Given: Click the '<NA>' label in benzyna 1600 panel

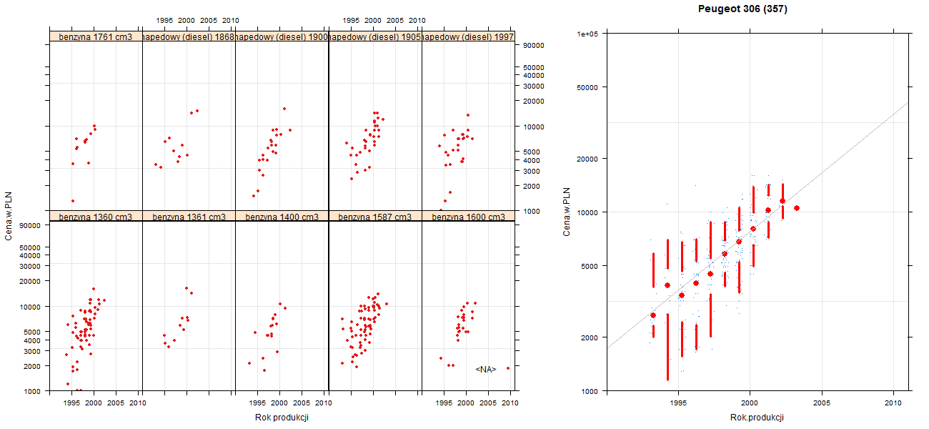Looking at the screenshot, I should (x=486, y=369).
